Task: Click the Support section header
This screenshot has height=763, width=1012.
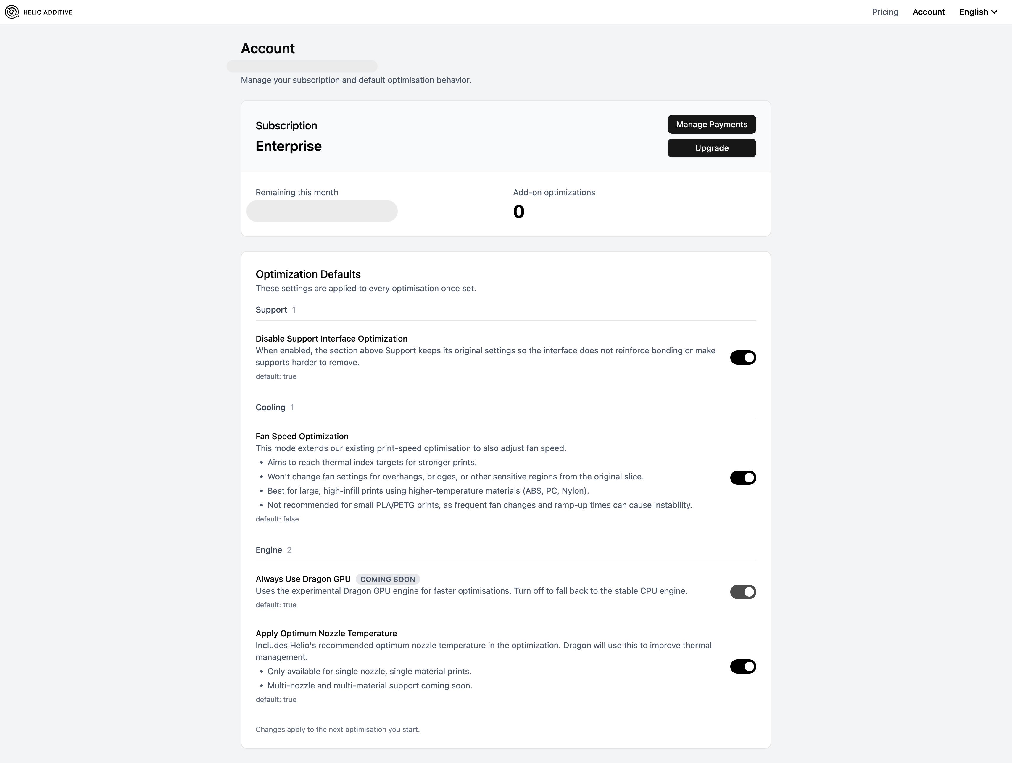Action: point(271,310)
